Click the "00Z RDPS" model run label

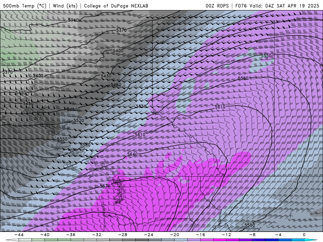tap(217, 6)
